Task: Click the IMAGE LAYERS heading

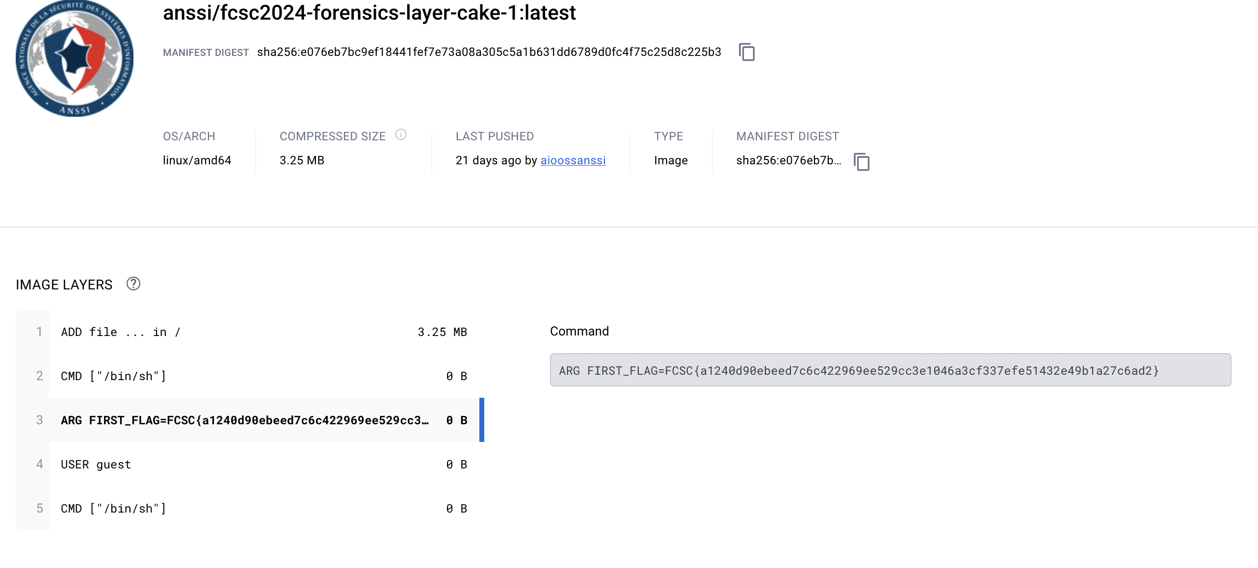Action: coord(64,285)
